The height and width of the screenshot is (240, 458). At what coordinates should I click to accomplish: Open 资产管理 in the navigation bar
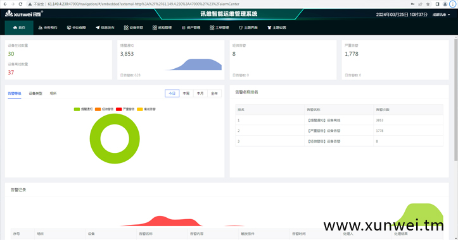click(x=191, y=28)
